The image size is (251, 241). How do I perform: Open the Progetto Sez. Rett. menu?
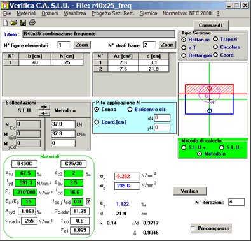pos(112,13)
